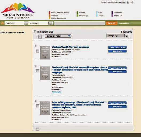Click into the search text field
Screen dimensions: 141x137
coord(79,23)
